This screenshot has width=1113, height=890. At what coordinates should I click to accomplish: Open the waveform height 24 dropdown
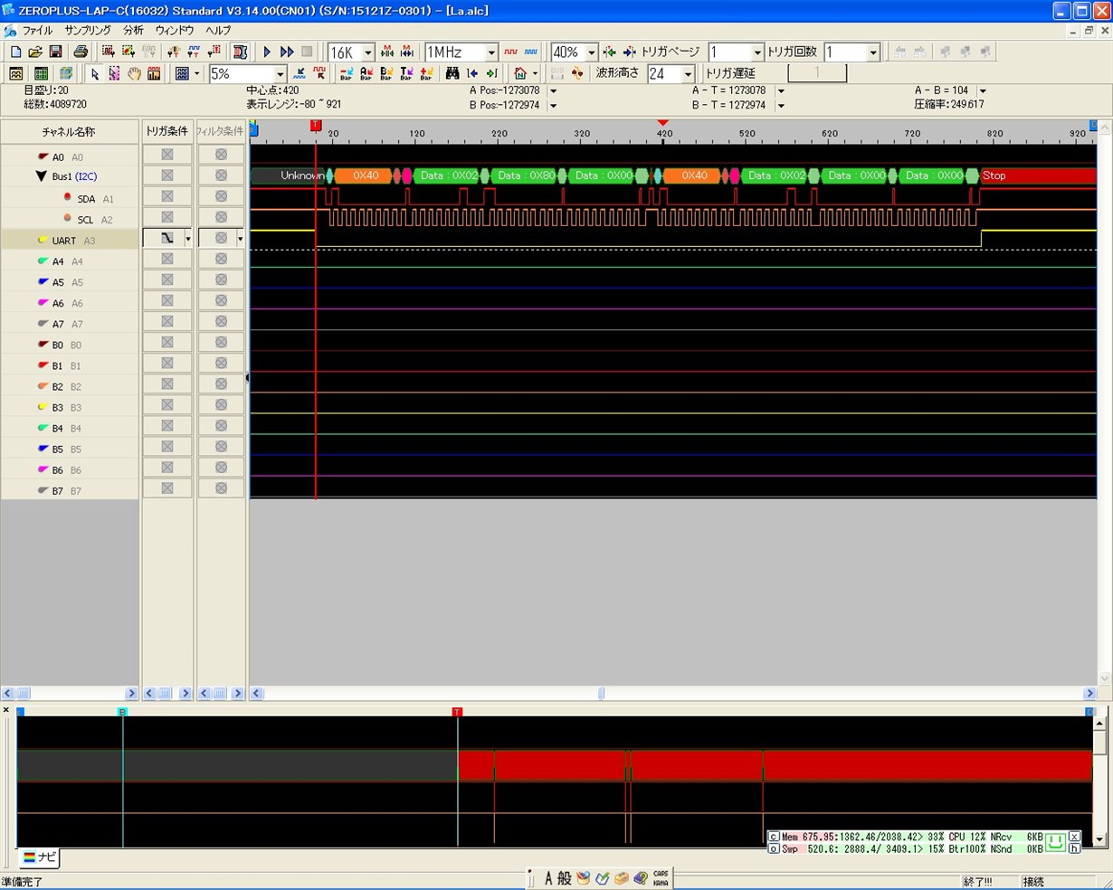point(688,73)
